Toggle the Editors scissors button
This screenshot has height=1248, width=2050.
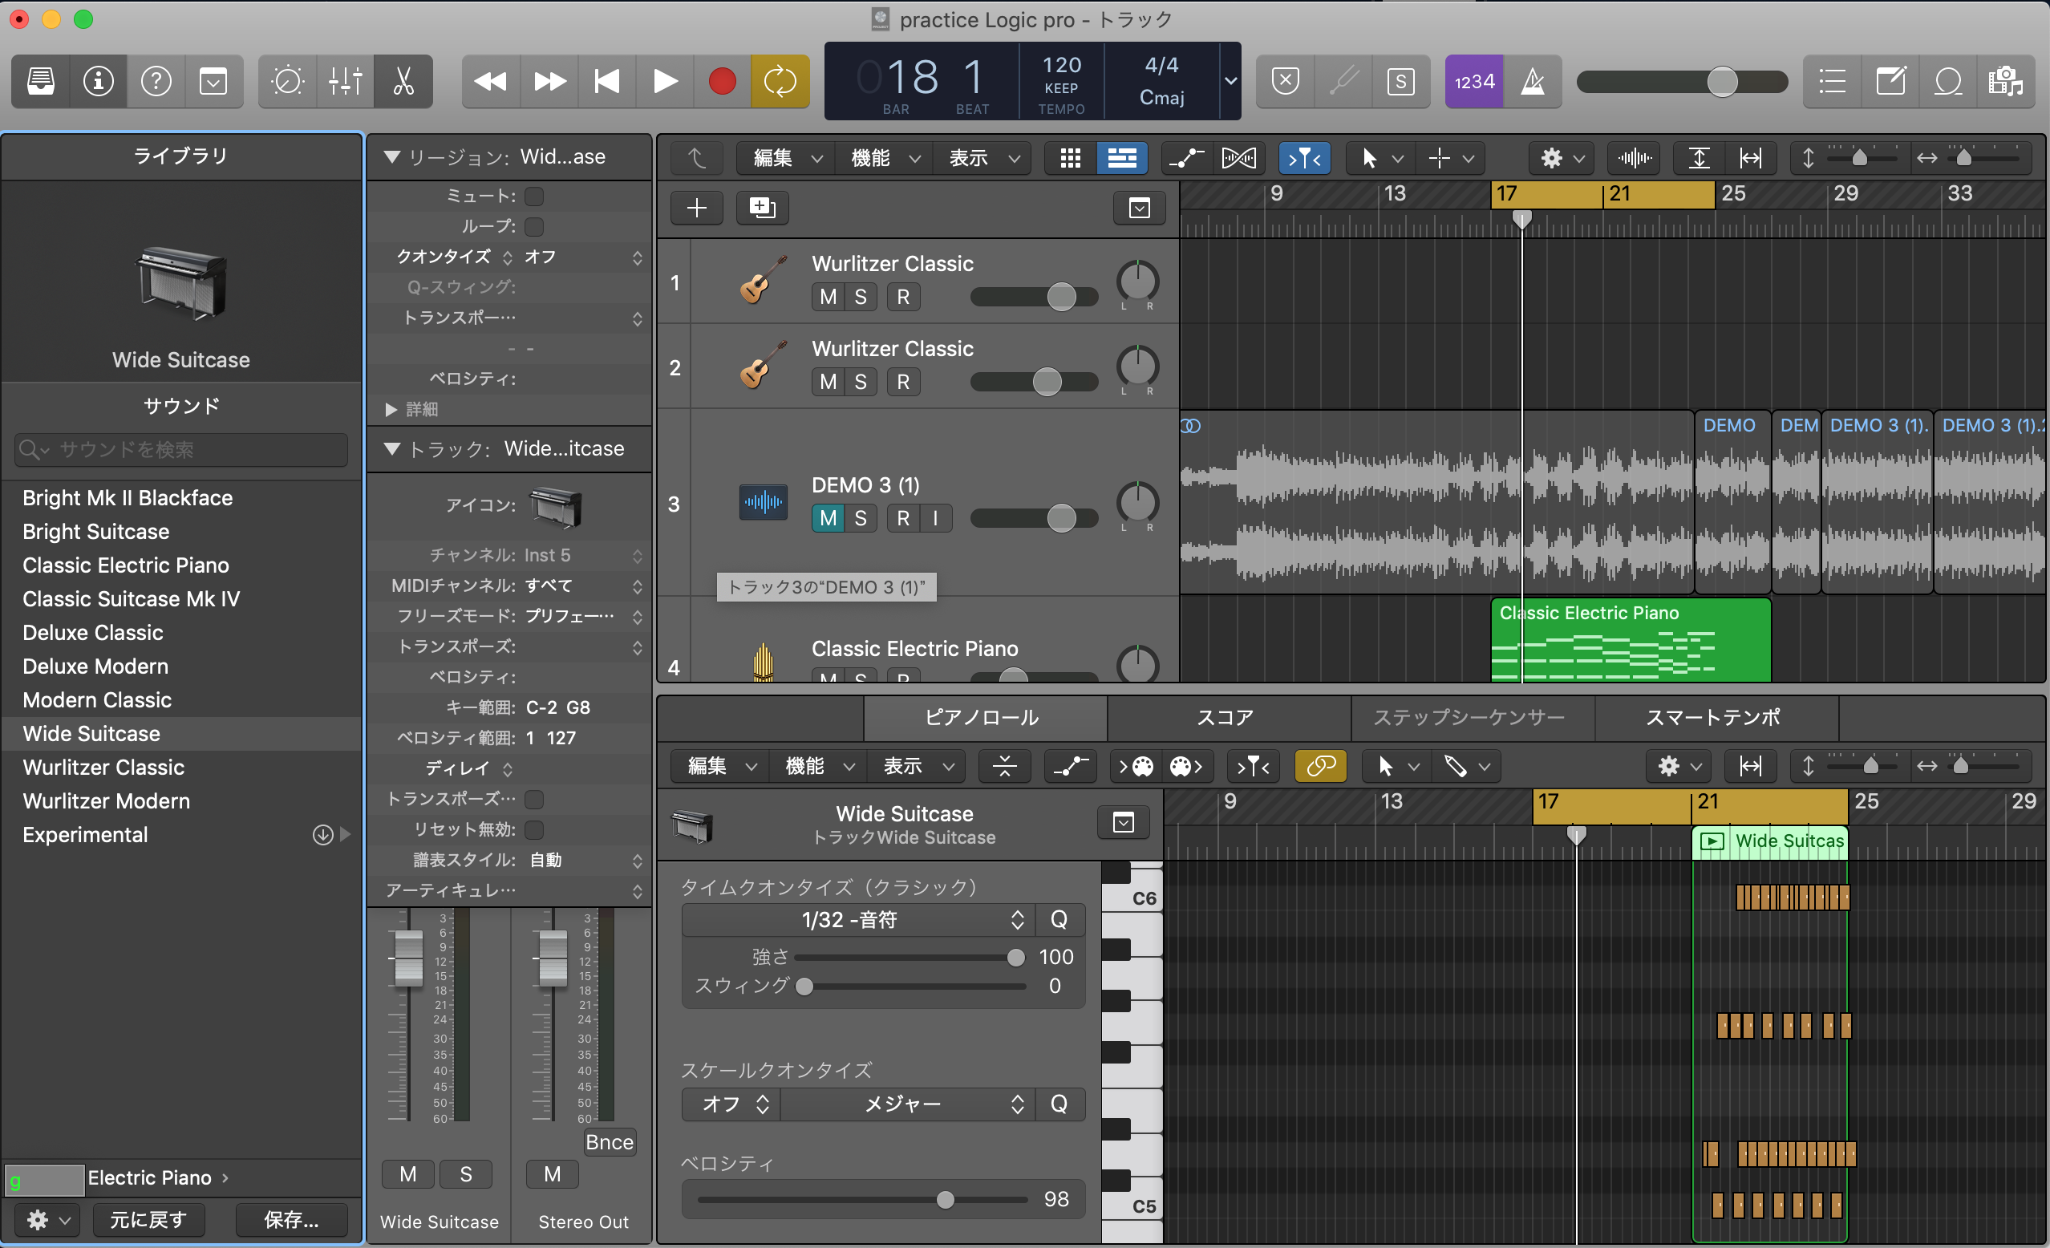(403, 82)
